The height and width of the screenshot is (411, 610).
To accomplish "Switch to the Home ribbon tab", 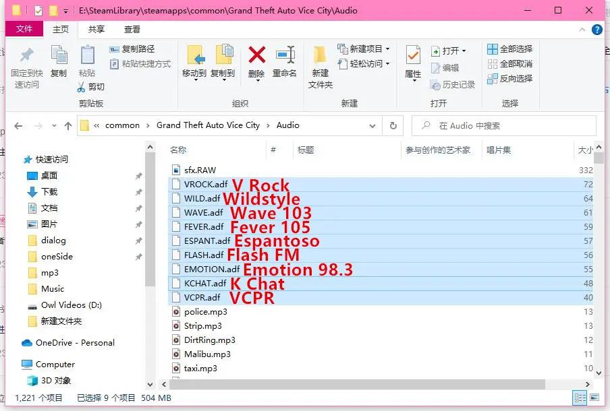I will point(61,30).
